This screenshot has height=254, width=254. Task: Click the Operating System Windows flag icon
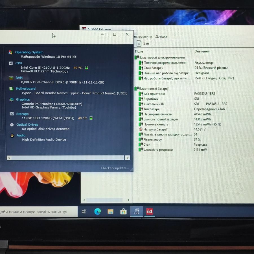[x=10, y=52]
